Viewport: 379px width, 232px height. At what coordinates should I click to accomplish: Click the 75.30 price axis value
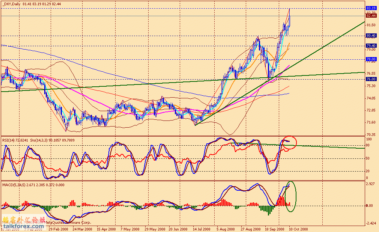[371, 86]
